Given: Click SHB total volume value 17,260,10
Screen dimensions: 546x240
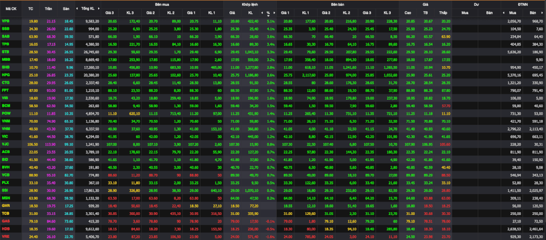Looking at the screenshot, I should pyautogui.click(x=92, y=67).
